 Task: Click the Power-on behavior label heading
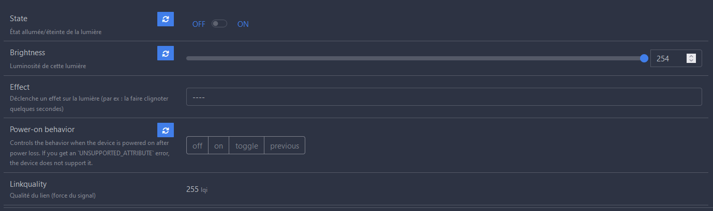[42, 129]
